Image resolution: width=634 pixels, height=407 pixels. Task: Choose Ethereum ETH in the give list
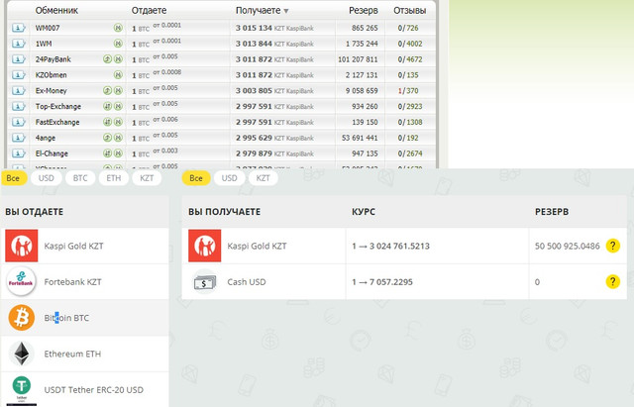pyautogui.click(x=84, y=354)
